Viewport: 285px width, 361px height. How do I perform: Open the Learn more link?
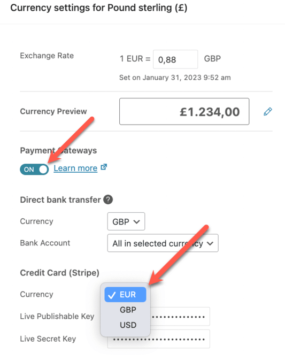(75, 168)
